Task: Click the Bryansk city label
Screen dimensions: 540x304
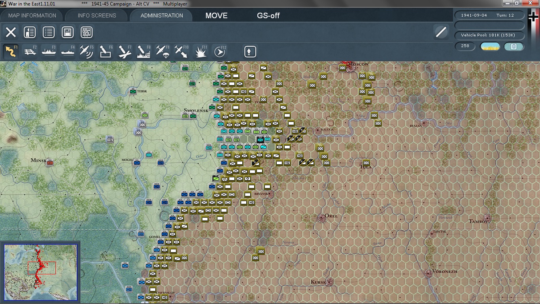Action: tap(262, 194)
